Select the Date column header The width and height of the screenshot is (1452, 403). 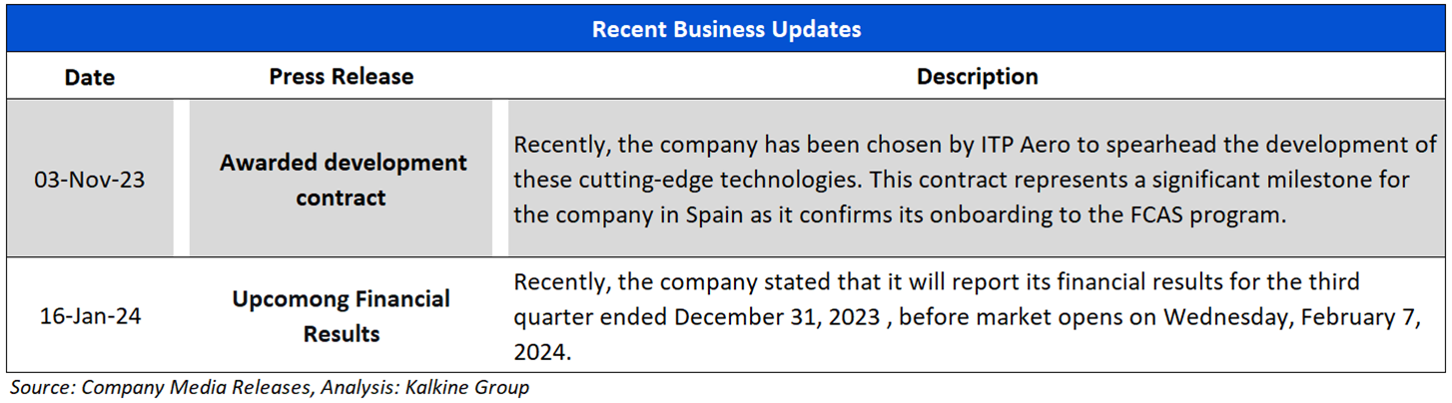(90, 77)
